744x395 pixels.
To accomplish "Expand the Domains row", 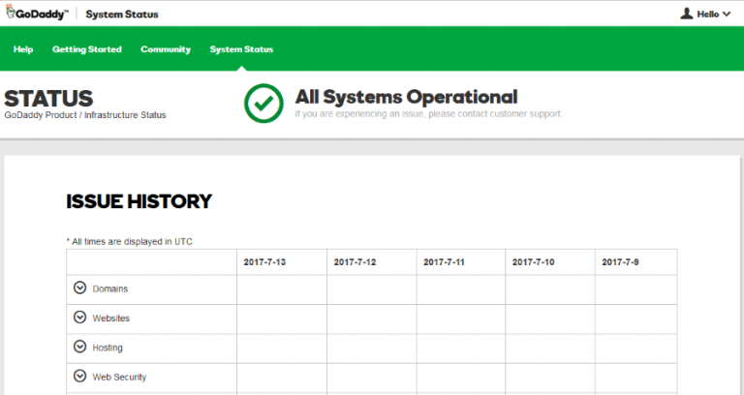I will tap(79, 288).
